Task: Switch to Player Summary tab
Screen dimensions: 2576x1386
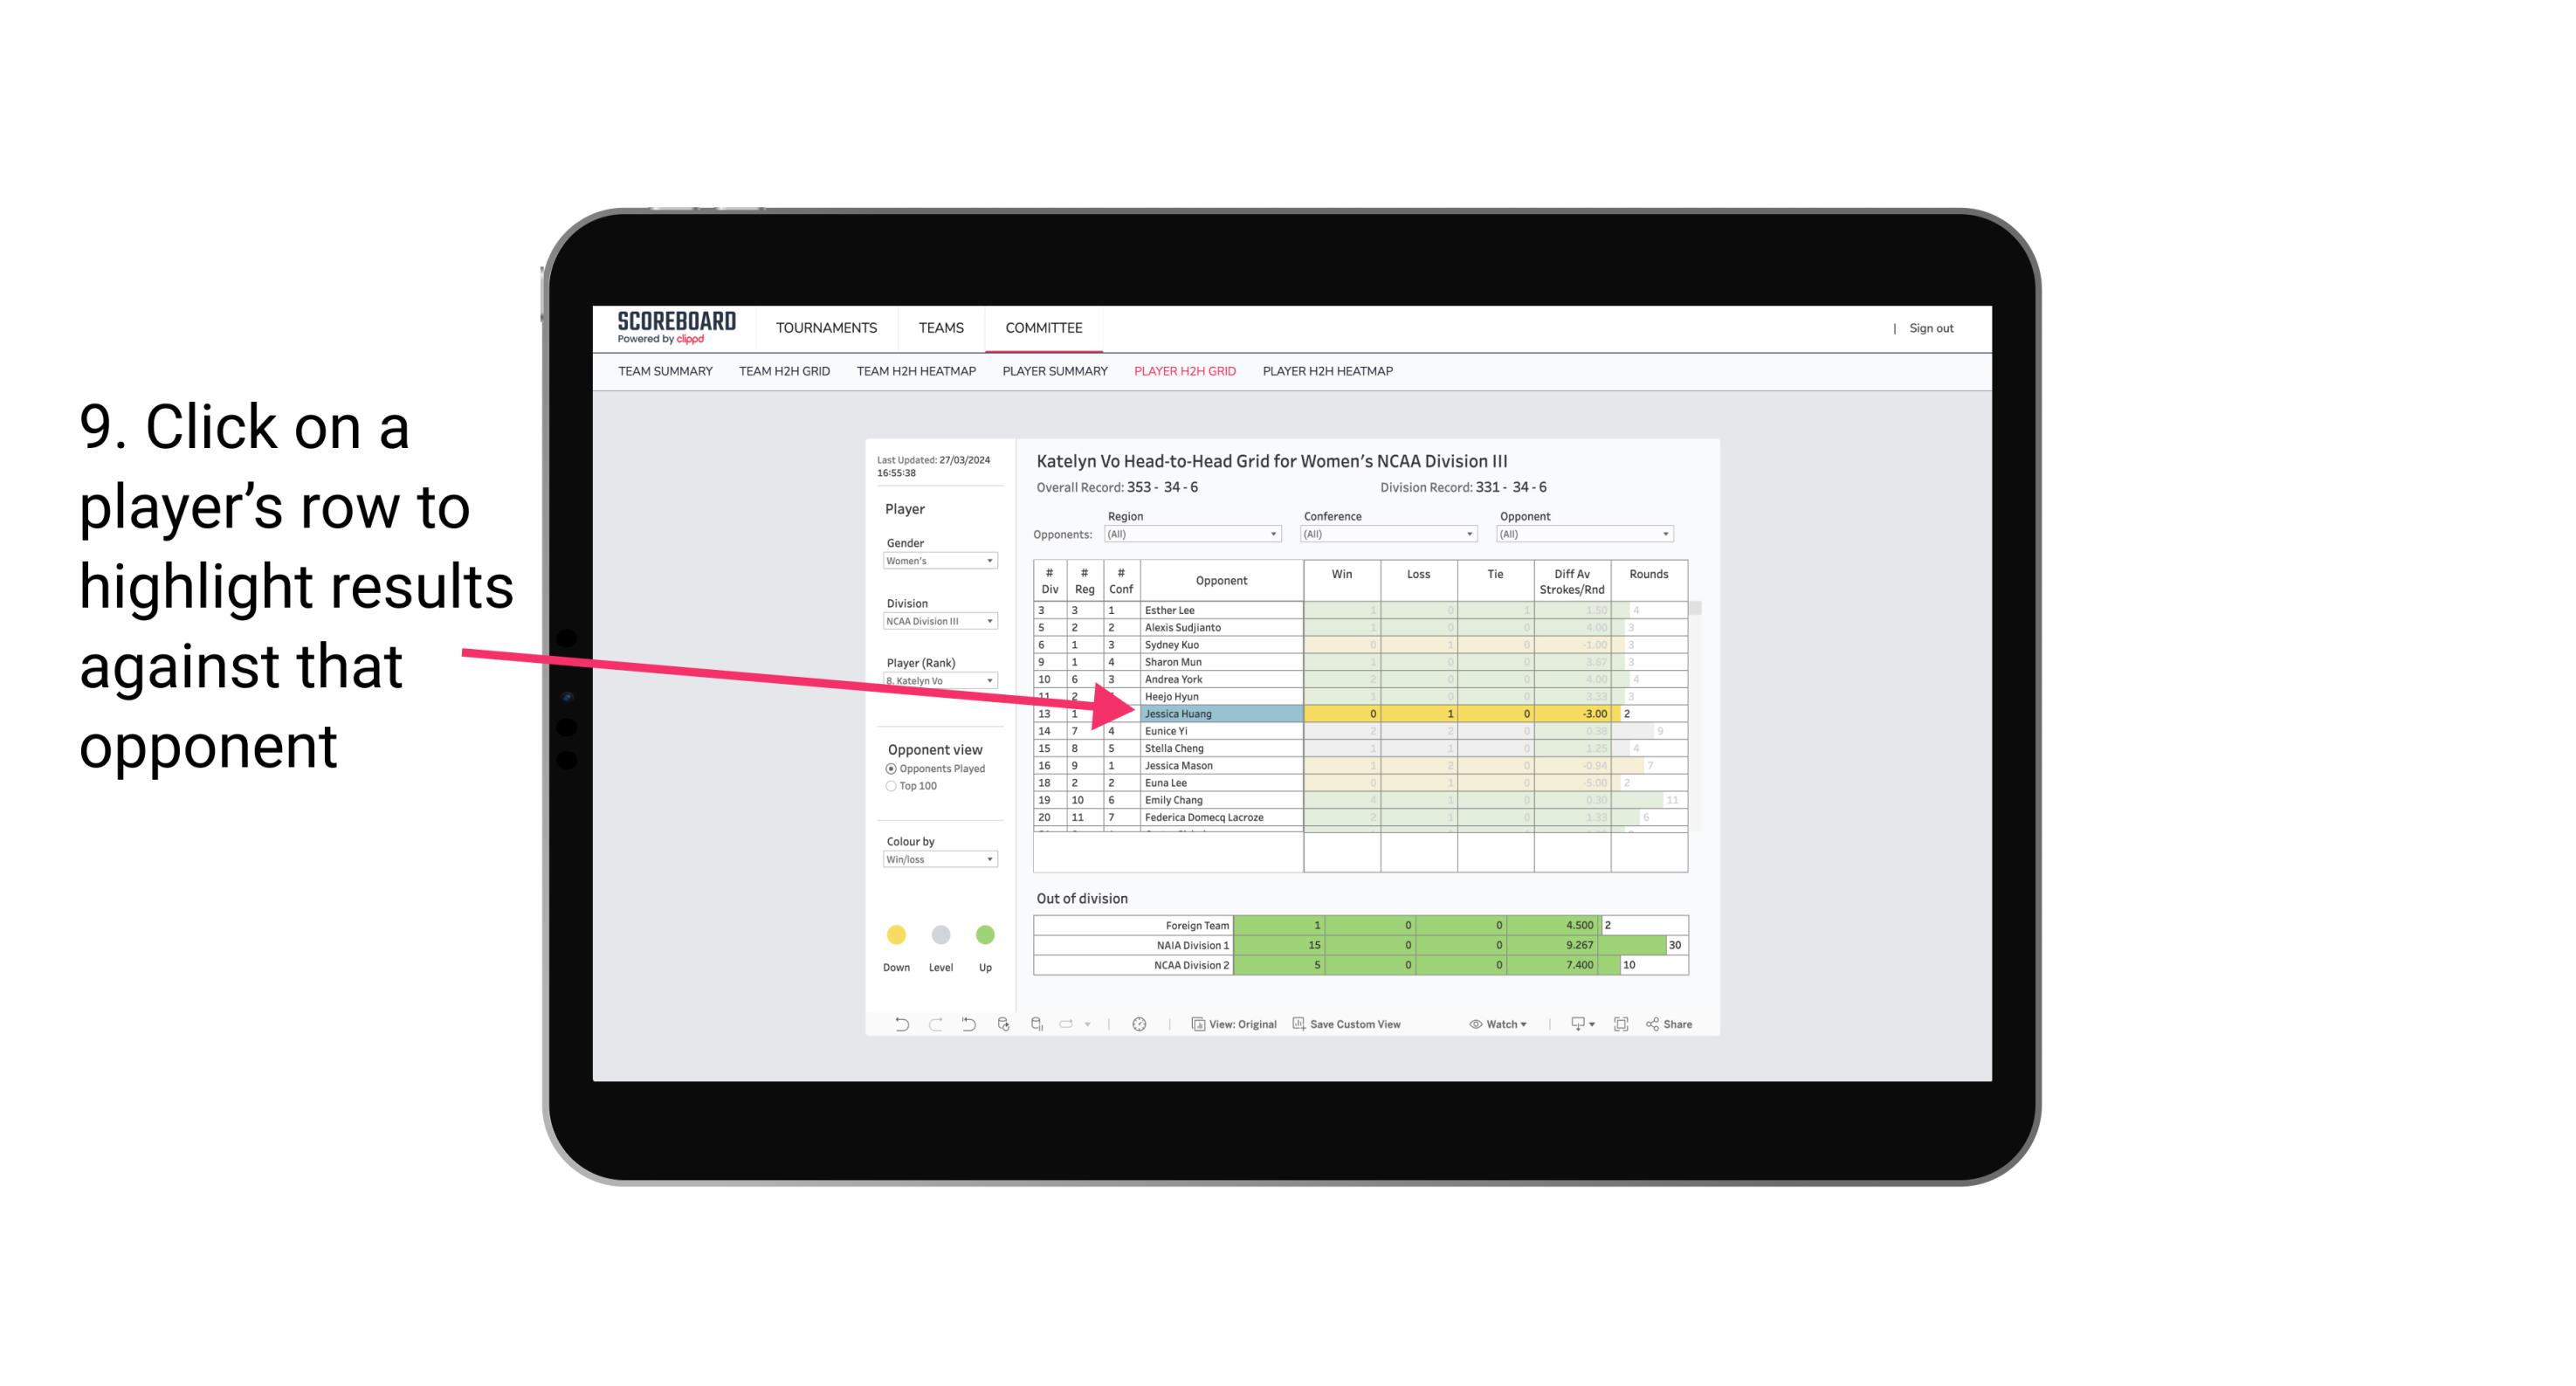Action: (1050, 372)
